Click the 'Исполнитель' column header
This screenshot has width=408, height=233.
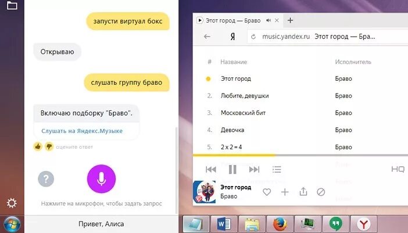click(x=353, y=62)
